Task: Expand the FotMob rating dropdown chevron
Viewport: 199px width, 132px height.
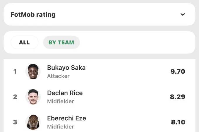Action: 183,14
